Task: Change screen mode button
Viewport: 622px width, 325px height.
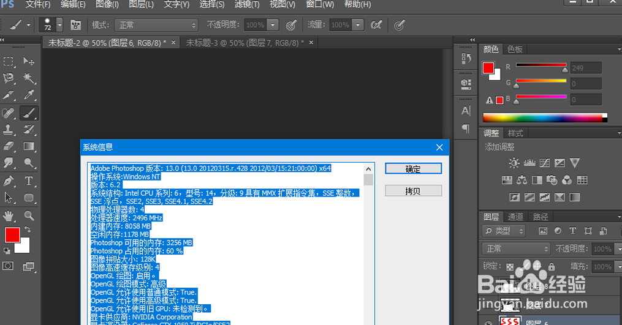Action: [x=29, y=266]
